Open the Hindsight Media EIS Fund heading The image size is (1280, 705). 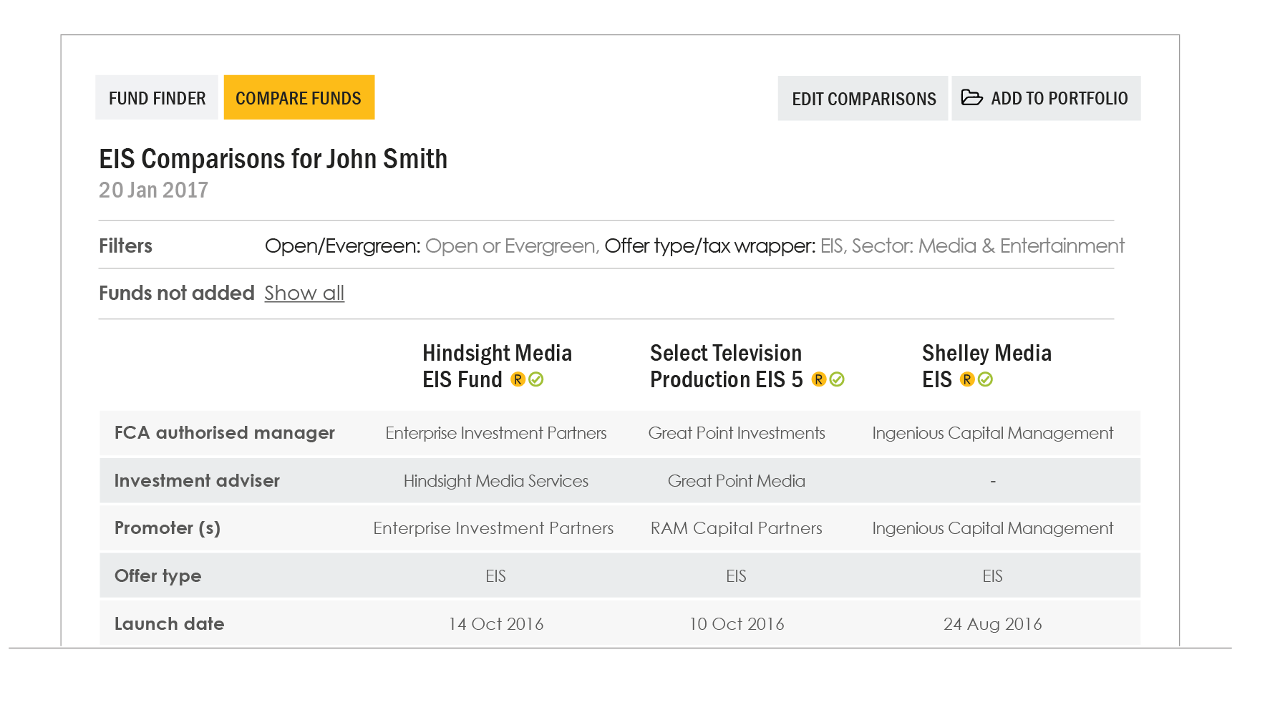[x=497, y=366]
